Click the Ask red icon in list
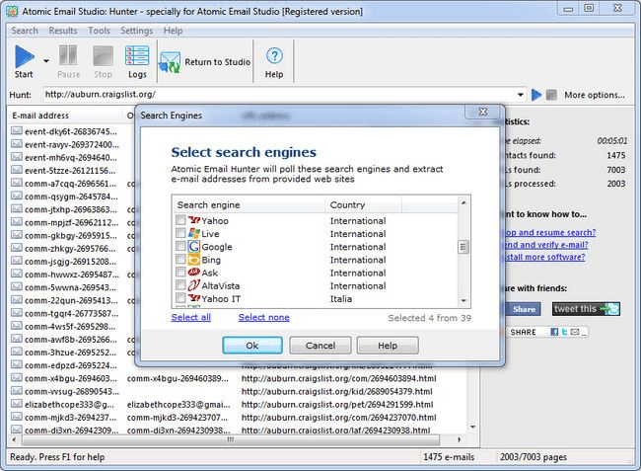This screenshot has height=471, width=641. coord(193,273)
